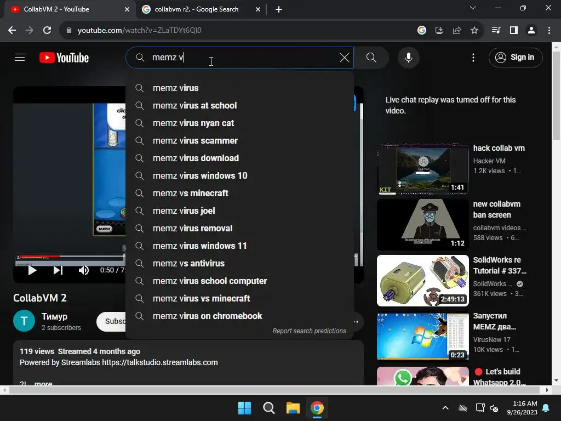Clear the search box text
The image size is (561, 421).
344,57
